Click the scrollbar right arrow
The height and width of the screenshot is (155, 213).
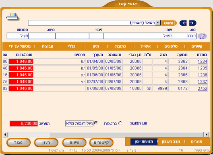click(x=206, y=135)
